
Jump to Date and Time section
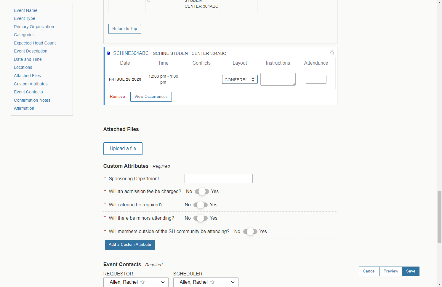pos(28,59)
